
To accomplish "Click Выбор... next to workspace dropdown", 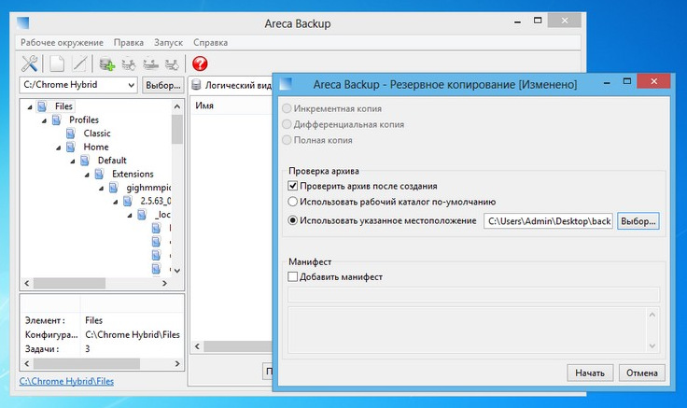I will [163, 85].
